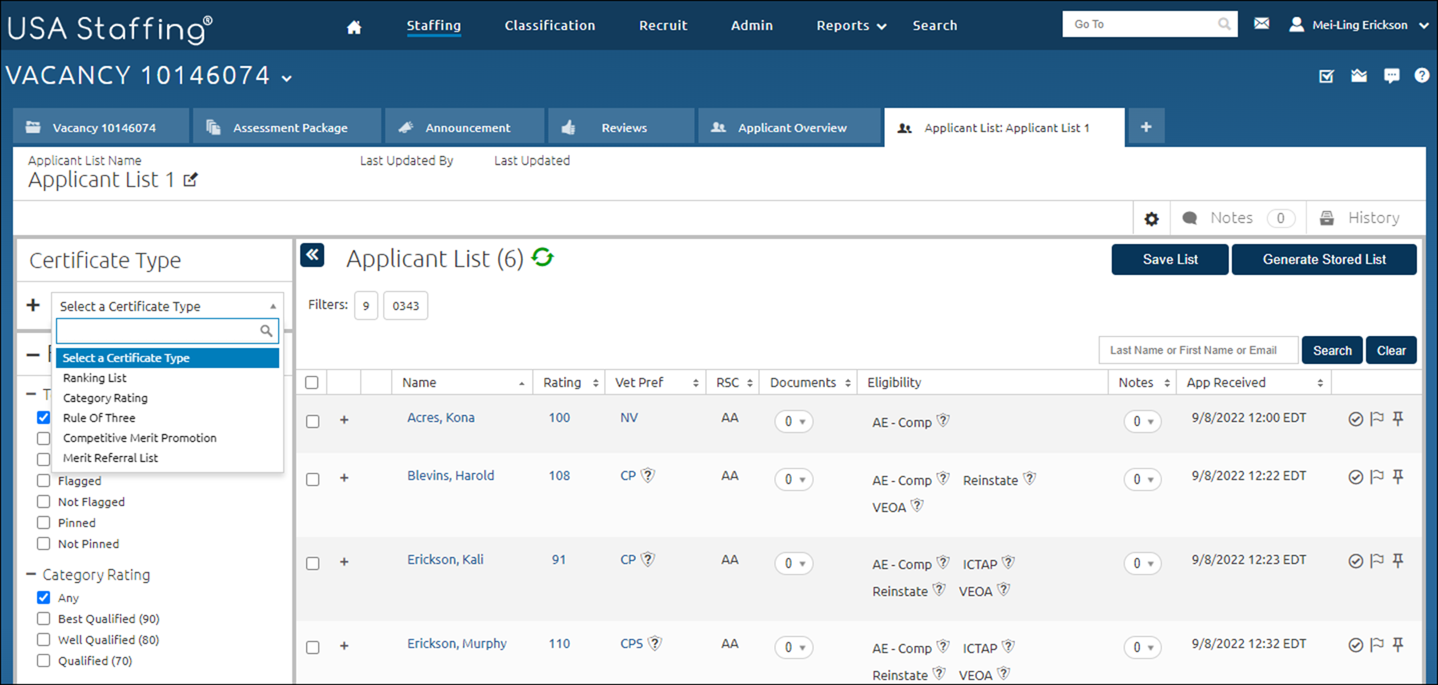
Task: Expand row details for Acres, Kona
Action: point(344,420)
